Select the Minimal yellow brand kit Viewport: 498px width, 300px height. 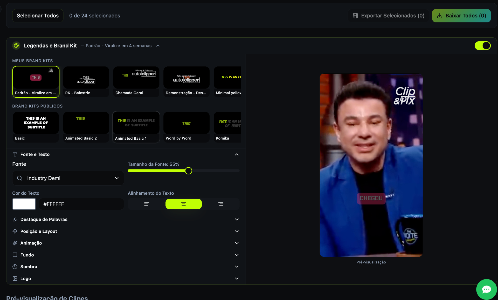[x=227, y=82]
